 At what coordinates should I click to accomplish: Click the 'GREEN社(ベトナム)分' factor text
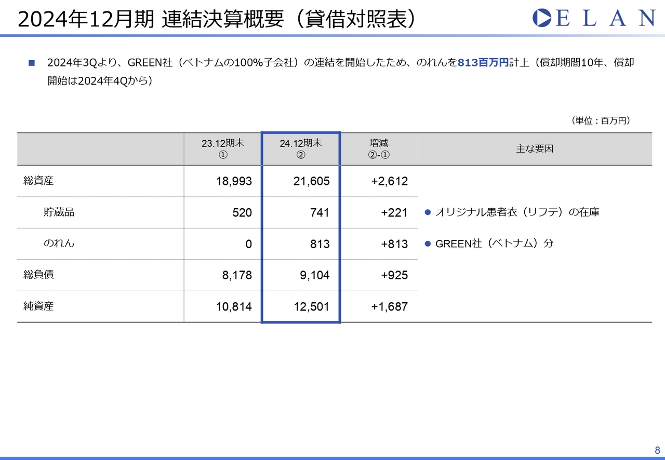pos(495,243)
